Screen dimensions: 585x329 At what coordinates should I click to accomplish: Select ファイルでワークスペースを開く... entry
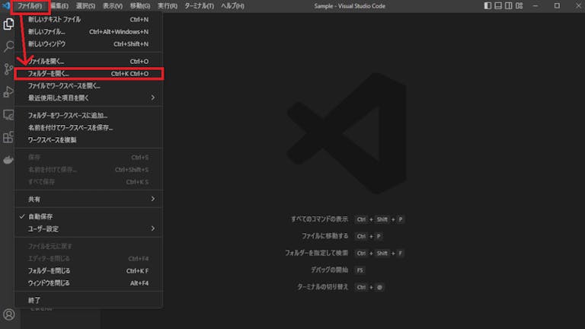[x=88, y=86]
